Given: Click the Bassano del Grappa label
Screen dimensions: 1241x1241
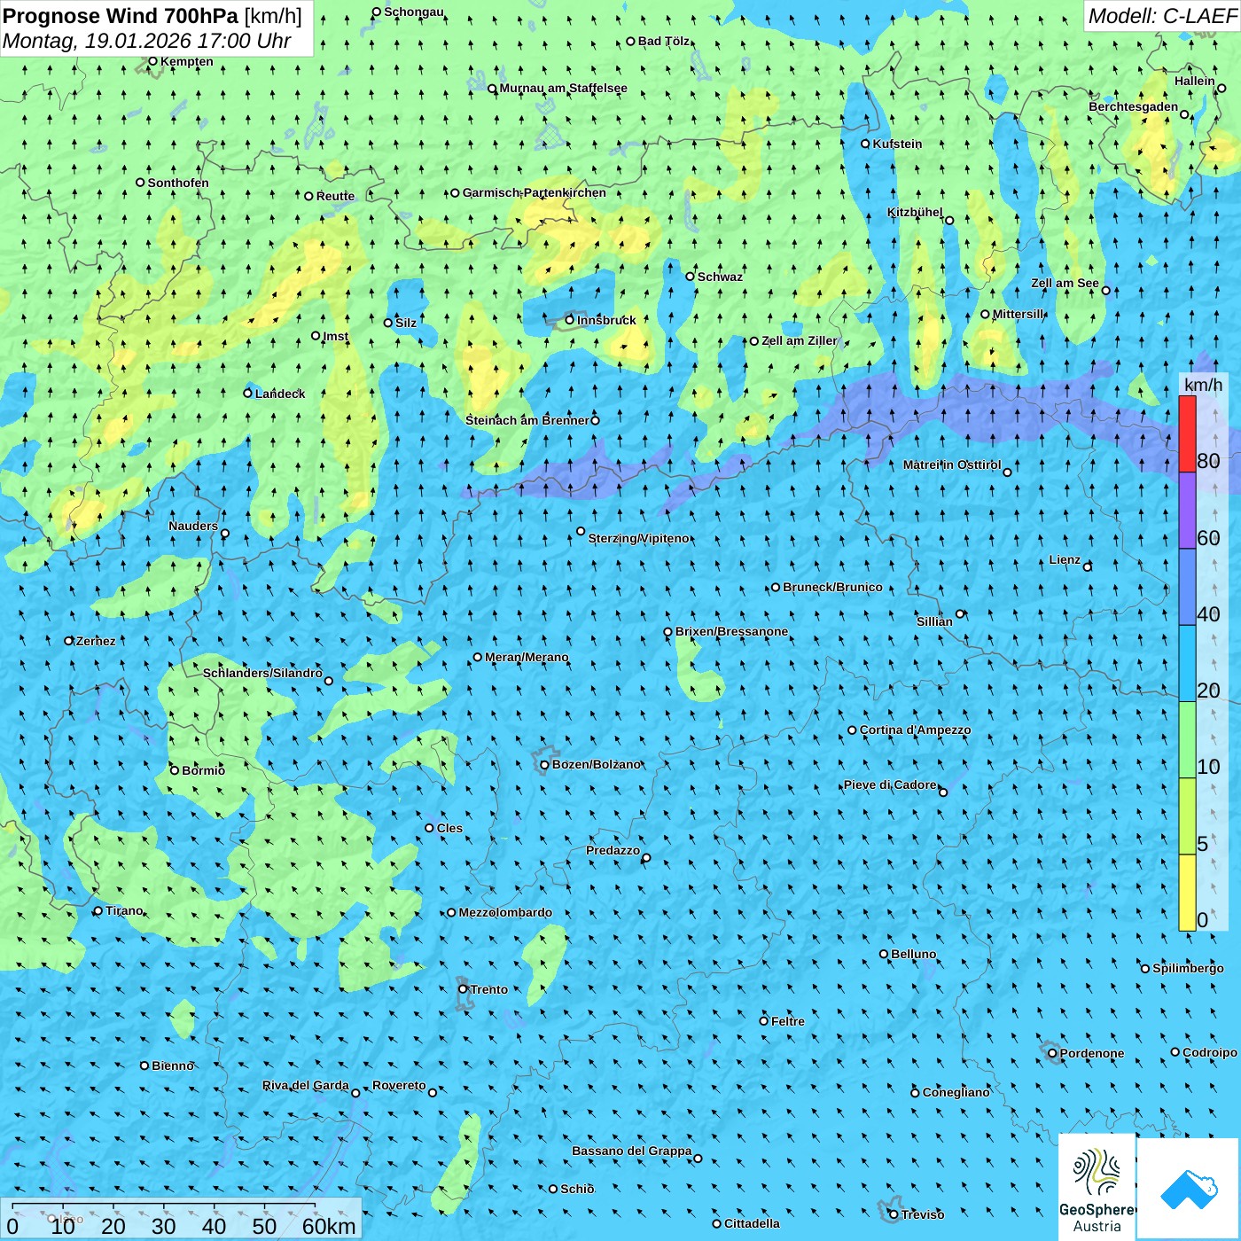Looking at the screenshot, I should click(631, 1151).
